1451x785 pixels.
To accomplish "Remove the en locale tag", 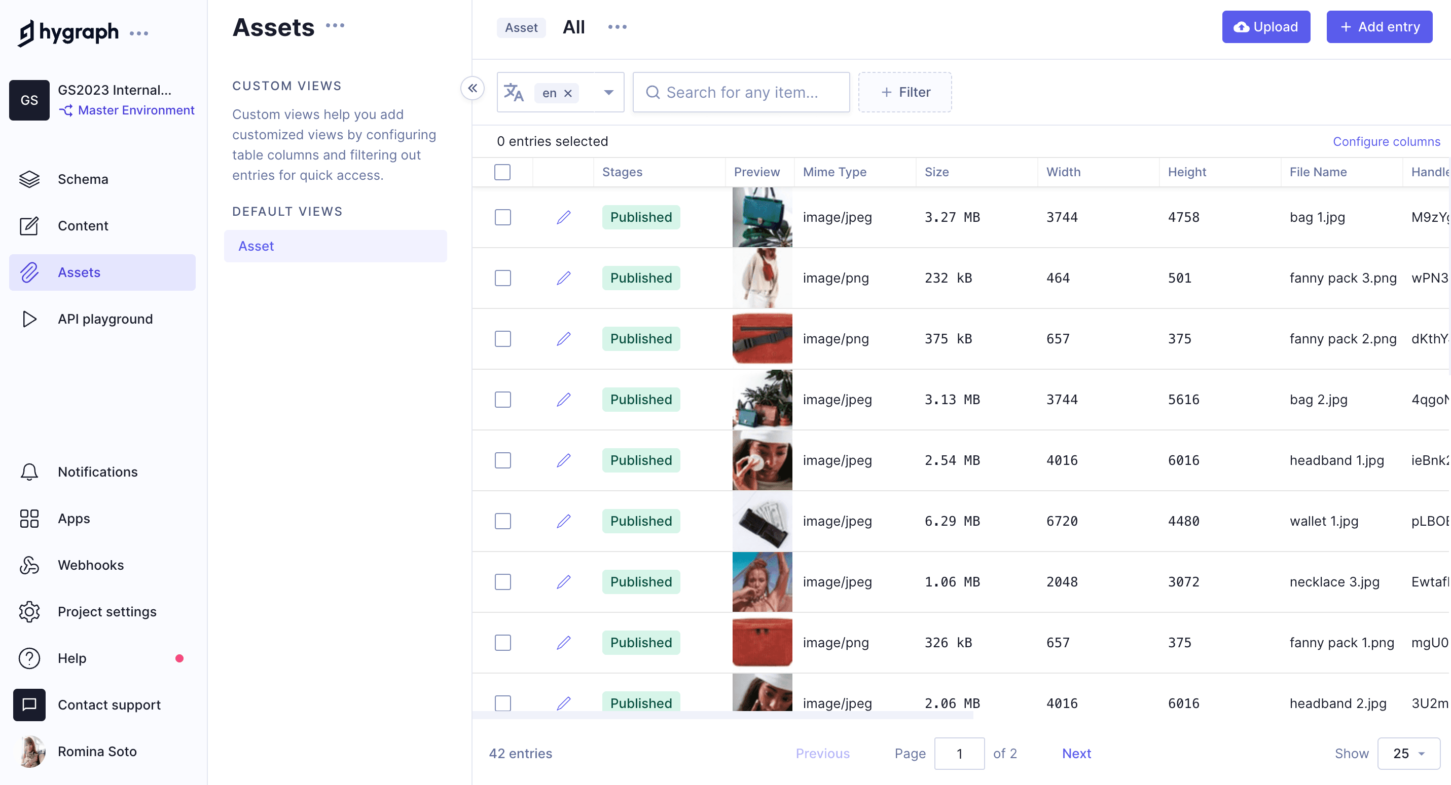I will (x=568, y=93).
